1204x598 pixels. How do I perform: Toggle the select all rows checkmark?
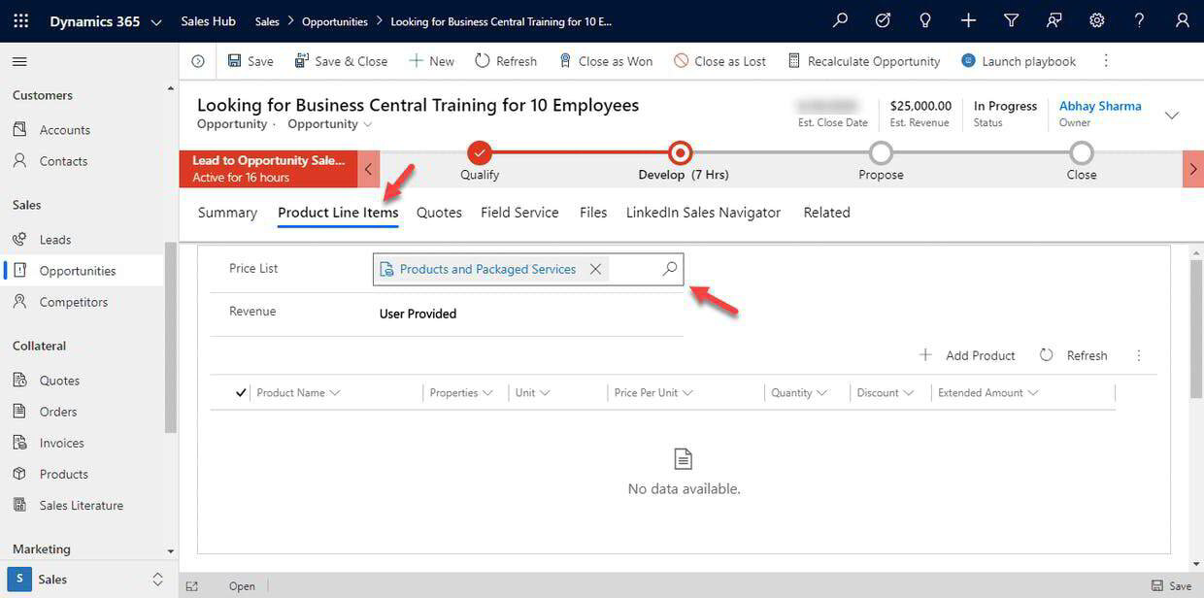(x=241, y=392)
